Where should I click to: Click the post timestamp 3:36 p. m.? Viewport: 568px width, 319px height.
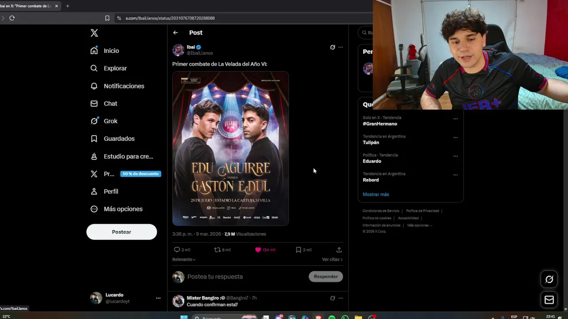(182, 234)
